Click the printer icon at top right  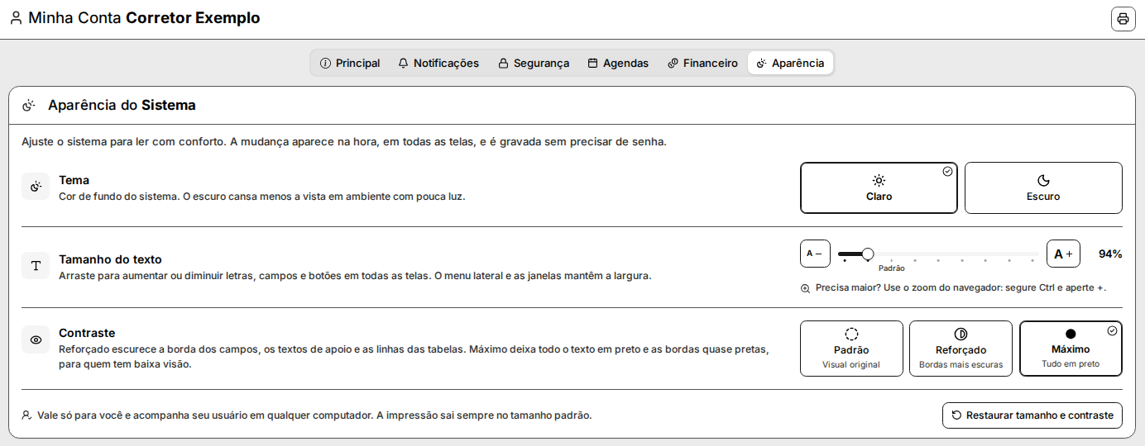tap(1123, 19)
